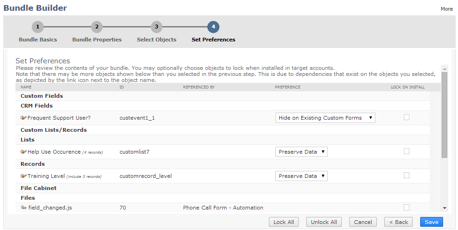Open the More link
The width and height of the screenshot is (458, 230).
(446, 9)
